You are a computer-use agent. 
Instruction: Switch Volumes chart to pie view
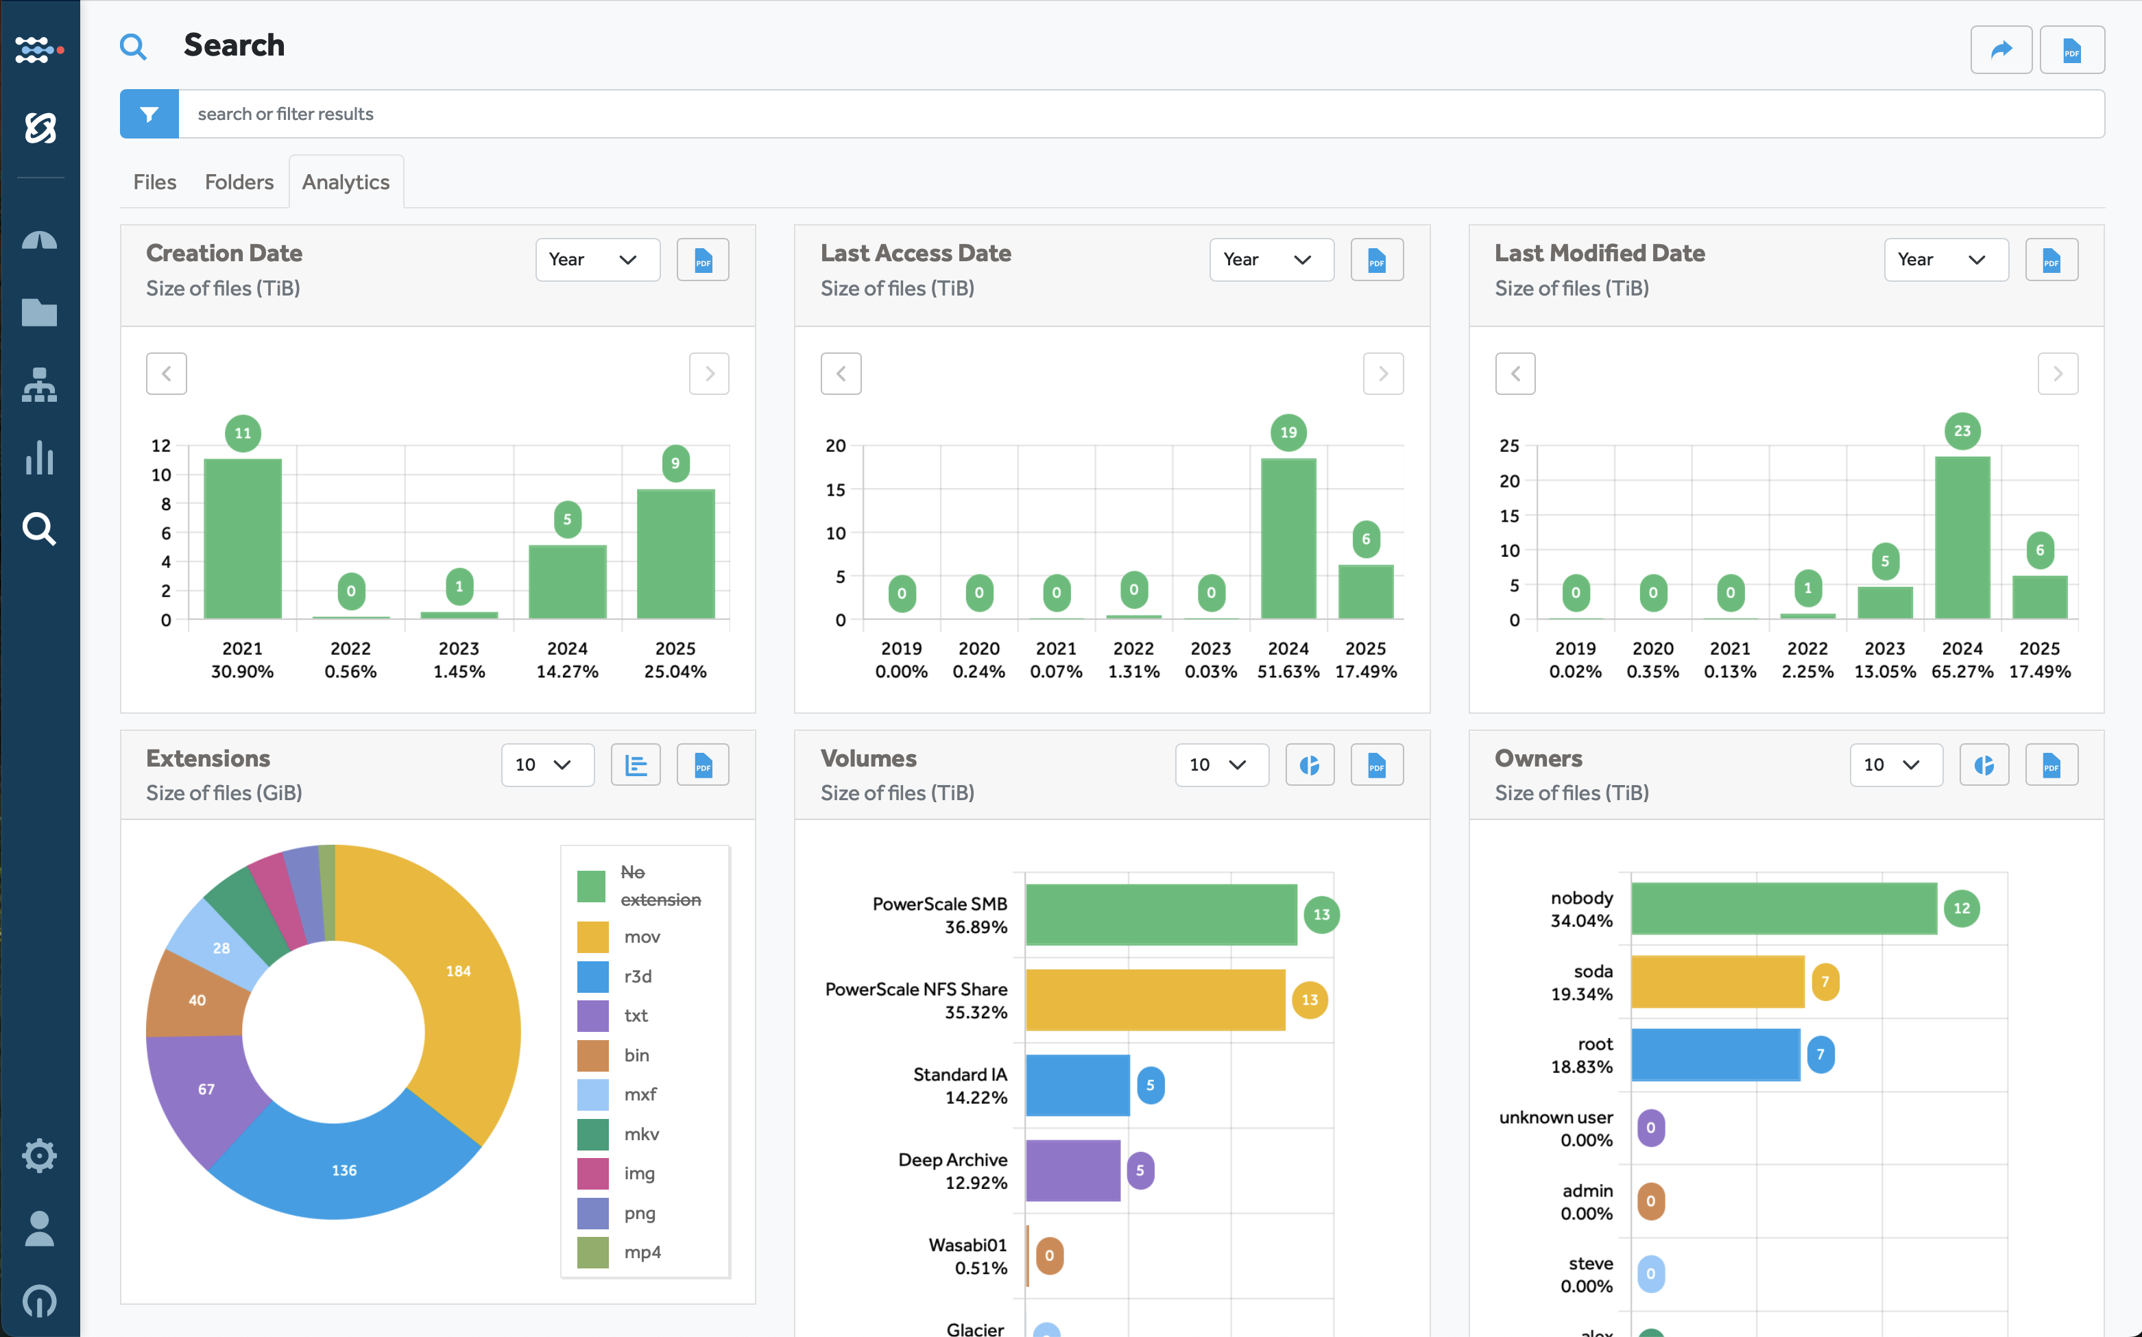point(1309,765)
